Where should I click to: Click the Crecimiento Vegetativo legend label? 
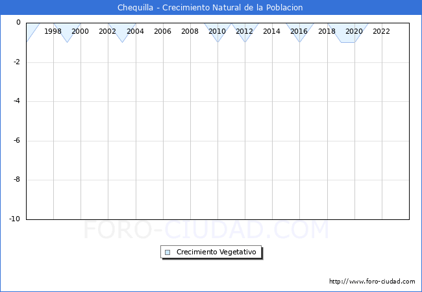[216, 252]
